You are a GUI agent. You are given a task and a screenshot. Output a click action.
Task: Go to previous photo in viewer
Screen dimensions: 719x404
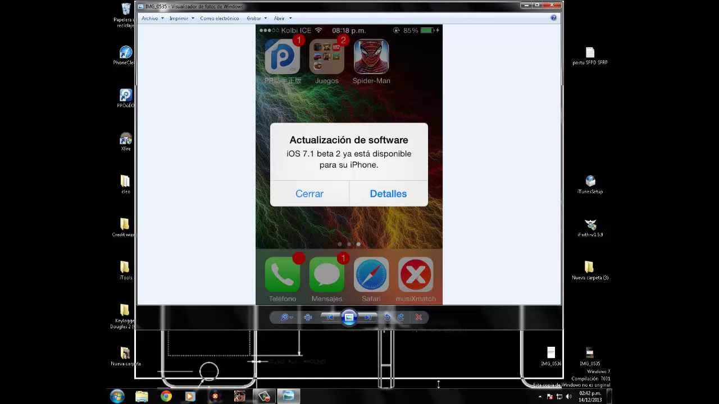330,317
